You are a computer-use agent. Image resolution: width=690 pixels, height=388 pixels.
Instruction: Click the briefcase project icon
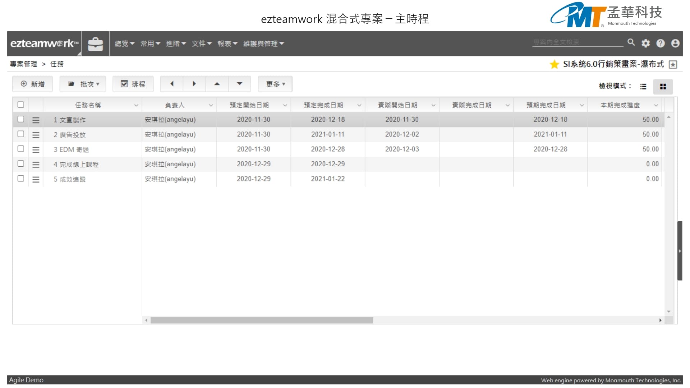(95, 44)
